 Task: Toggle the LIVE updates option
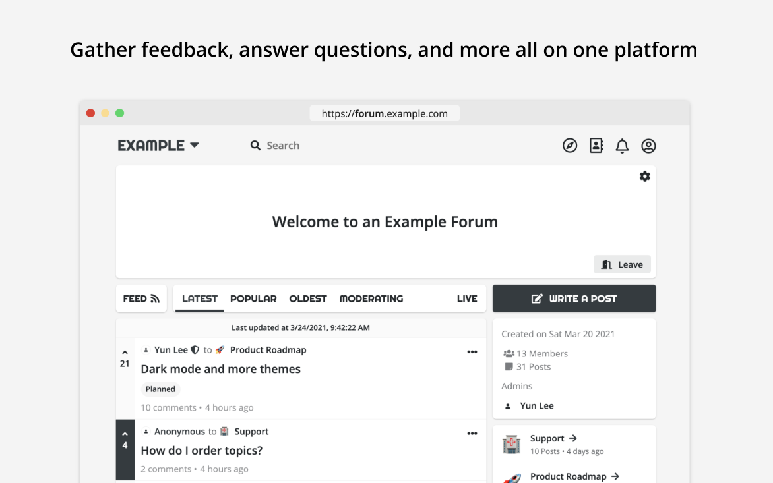click(467, 298)
